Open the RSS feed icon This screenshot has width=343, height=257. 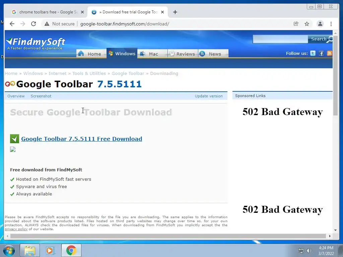point(330,53)
